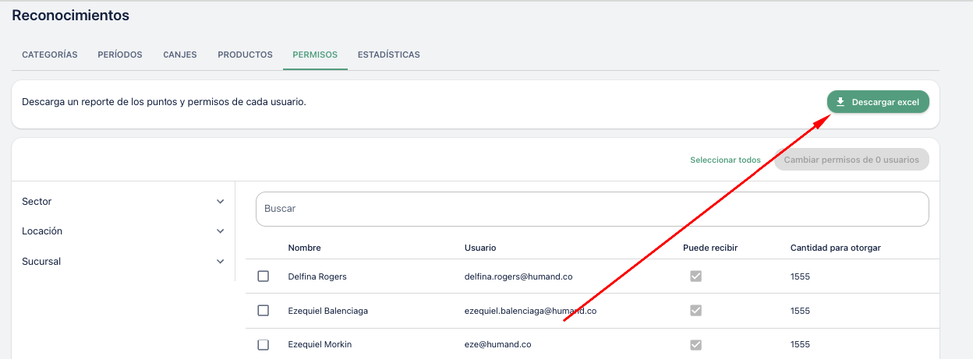Focus the Buscar search field
The image size is (973, 359).
pos(592,209)
